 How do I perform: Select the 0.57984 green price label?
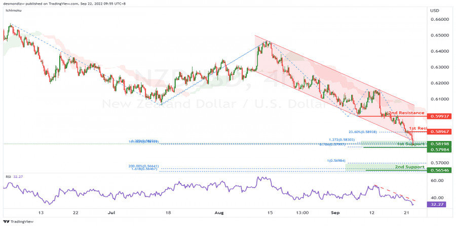point(439,150)
